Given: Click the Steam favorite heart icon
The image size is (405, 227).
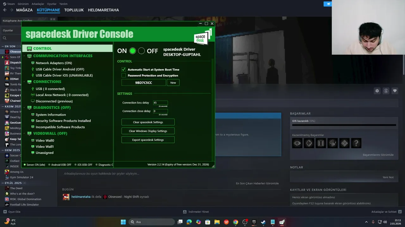Looking at the screenshot, I should pyautogui.click(x=395, y=91).
